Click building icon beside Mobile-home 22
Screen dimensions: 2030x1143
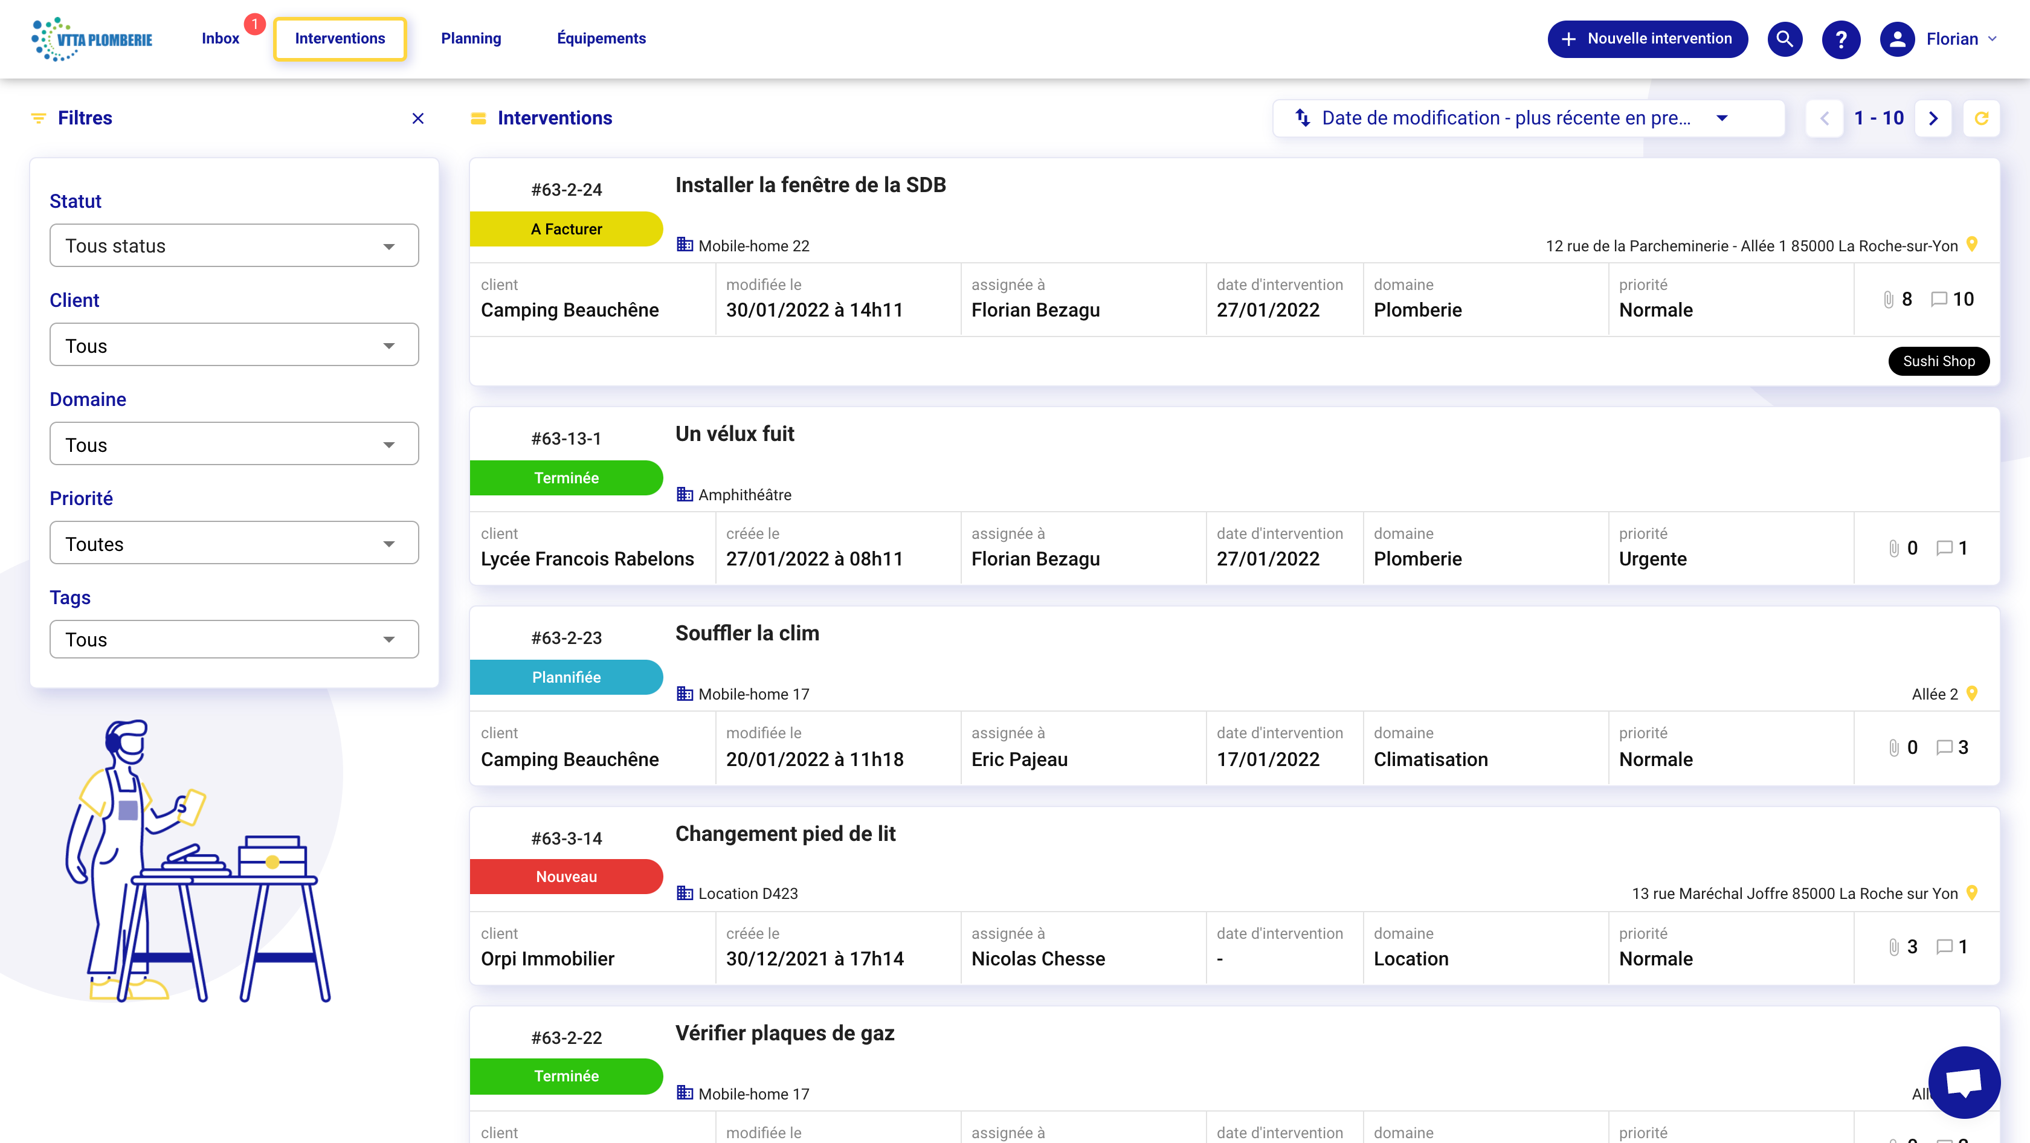click(x=685, y=245)
